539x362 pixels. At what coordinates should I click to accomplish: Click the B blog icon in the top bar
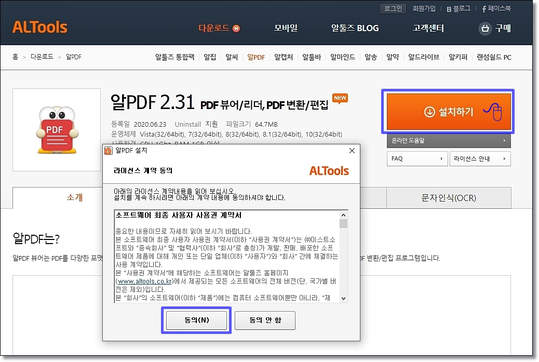[449, 9]
